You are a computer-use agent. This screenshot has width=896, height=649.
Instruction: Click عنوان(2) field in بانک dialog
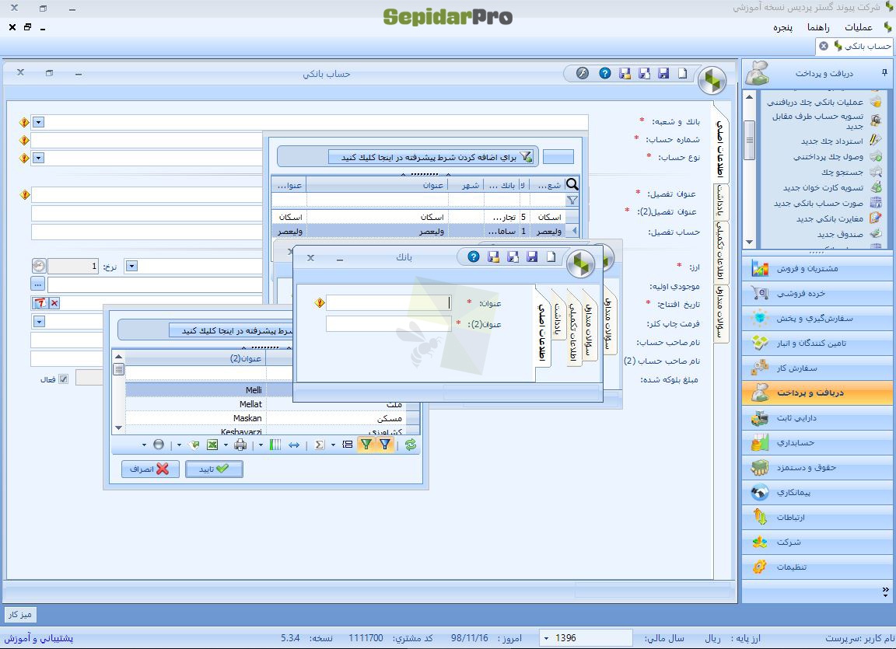[x=389, y=323]
